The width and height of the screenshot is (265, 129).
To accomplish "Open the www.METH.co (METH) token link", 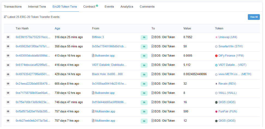I will click(x=235, y=74).
